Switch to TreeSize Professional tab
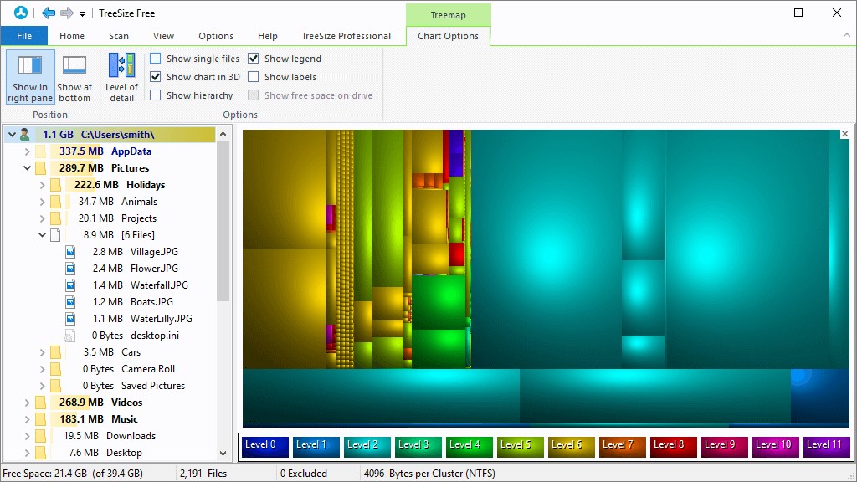 pyautogui.click(x=346, y=36)
